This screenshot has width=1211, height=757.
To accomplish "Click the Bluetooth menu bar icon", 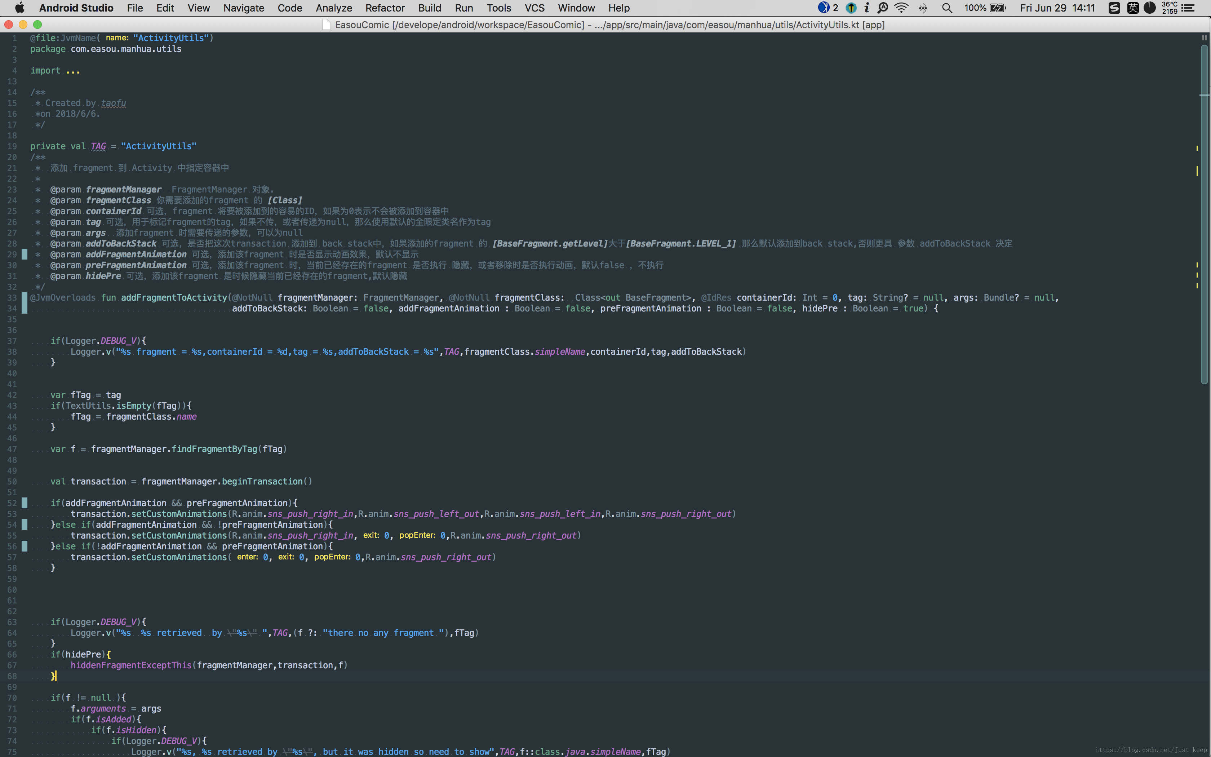I will pos(923,8).
